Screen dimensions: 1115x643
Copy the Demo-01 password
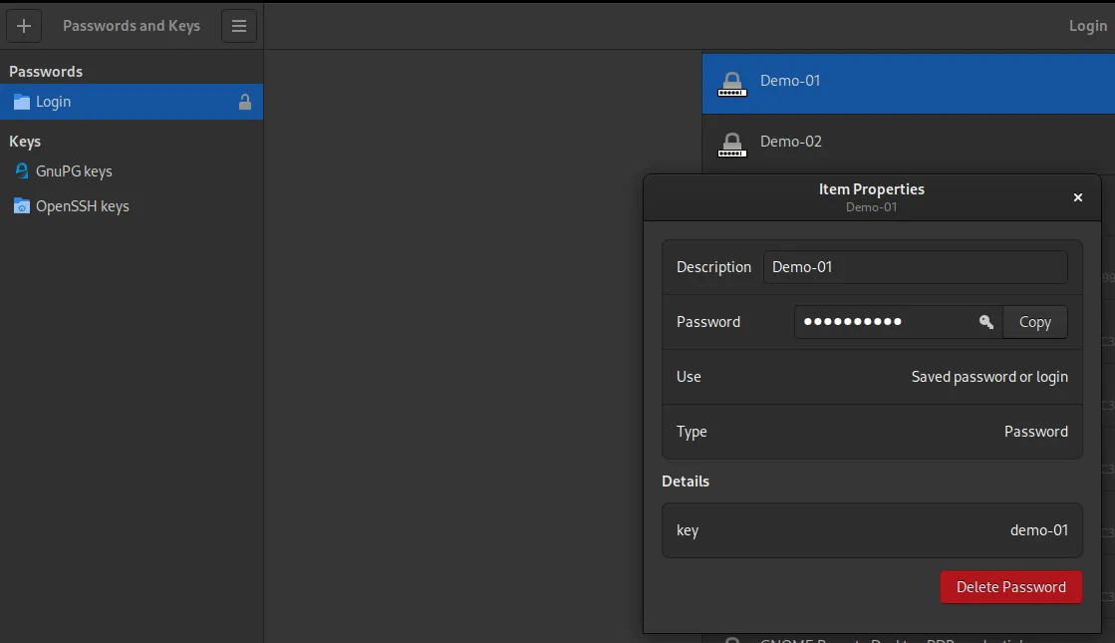pyautogui.click(x=1034, y=322)
